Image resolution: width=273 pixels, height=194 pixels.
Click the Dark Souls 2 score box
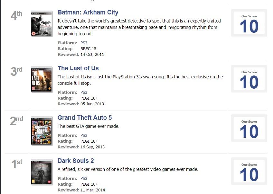249,172
